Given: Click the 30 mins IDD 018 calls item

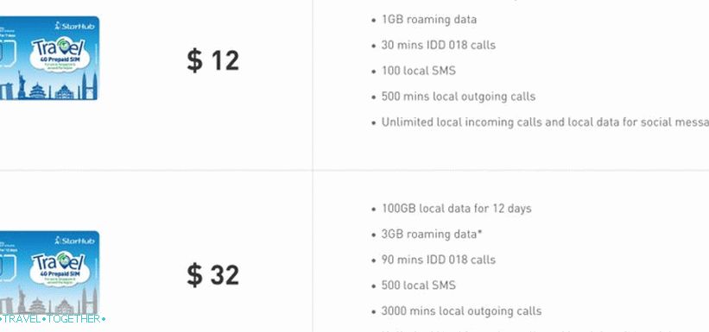Looking at the screenshot, I should [438, 45].
